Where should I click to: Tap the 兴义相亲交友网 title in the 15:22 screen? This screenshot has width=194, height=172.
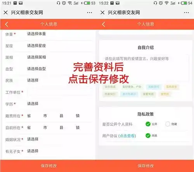pyautogui.click(x=124, y=13)
